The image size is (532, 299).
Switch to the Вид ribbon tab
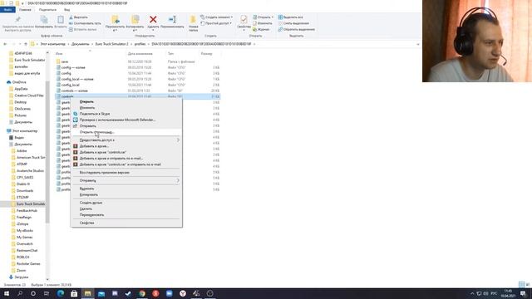pyautogui.click(x=66, y=10)
